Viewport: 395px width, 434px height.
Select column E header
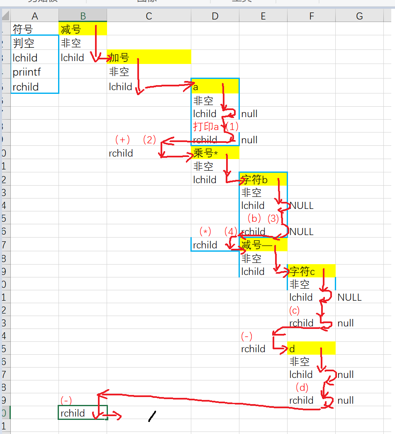point(263,16)
